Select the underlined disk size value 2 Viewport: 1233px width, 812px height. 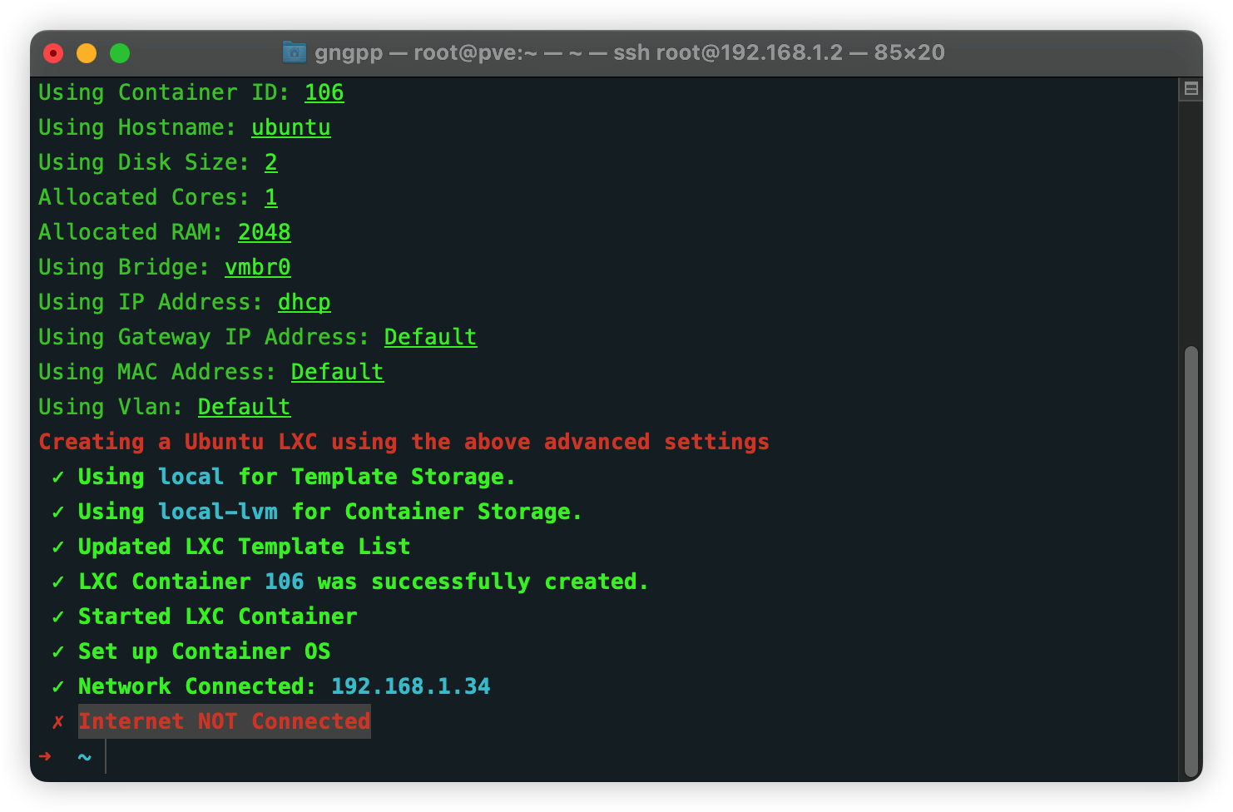tap(271, 162)
